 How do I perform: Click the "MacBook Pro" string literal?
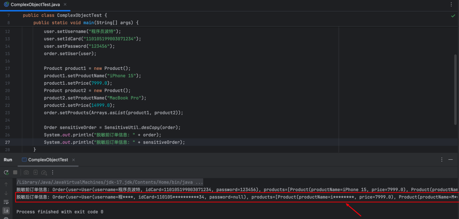tap(124, 98)
